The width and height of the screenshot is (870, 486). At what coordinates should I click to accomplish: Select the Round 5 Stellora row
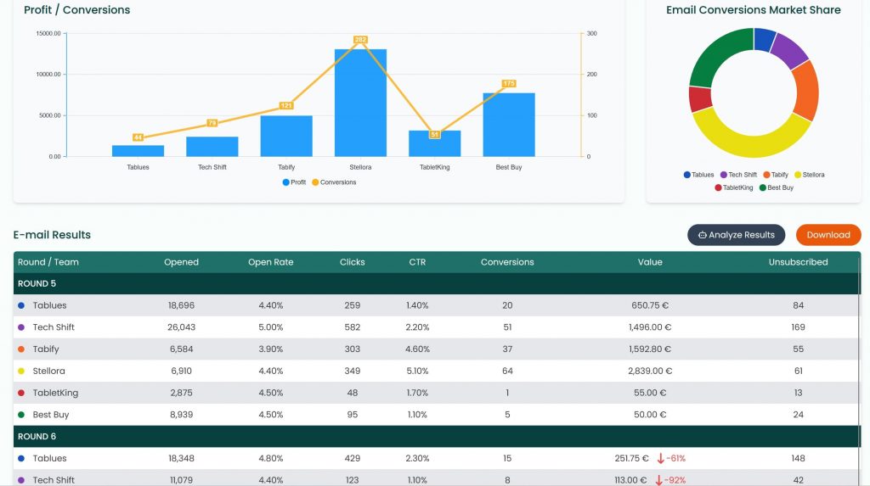(x=437, y=371)
